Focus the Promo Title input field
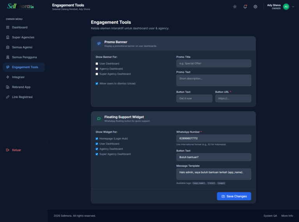The width and height of the screenshot is (299, 222). tap(213, 63)
